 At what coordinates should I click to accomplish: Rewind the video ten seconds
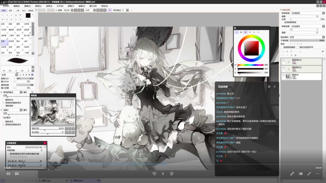pos(154,174)
